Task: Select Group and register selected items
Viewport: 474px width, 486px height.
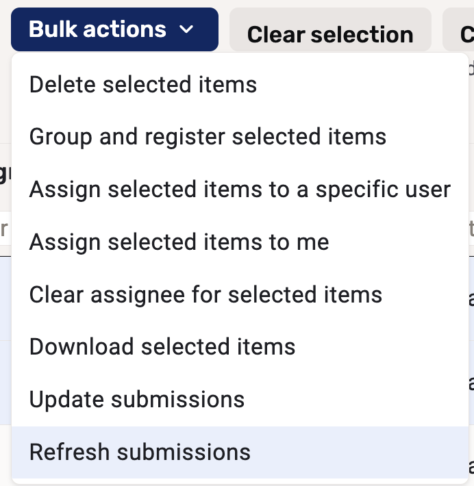Action: click(x=208, y=137)
